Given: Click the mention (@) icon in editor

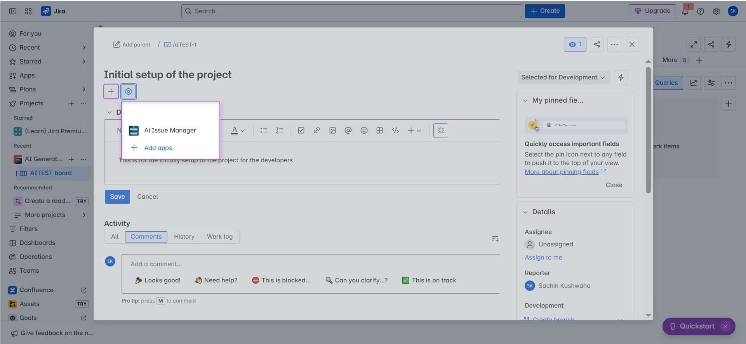Looking at the screenshot, I should click(x=348, y=131).
